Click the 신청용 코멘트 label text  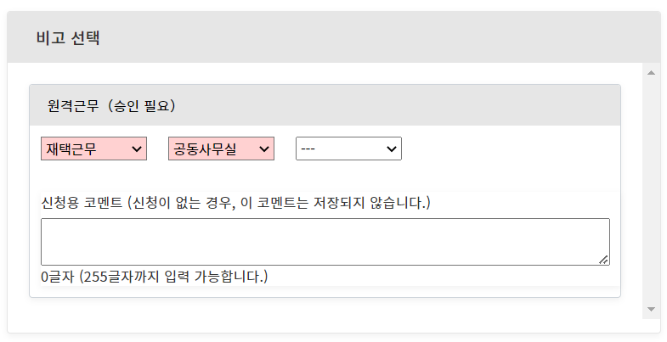click(x=82, y=203)
